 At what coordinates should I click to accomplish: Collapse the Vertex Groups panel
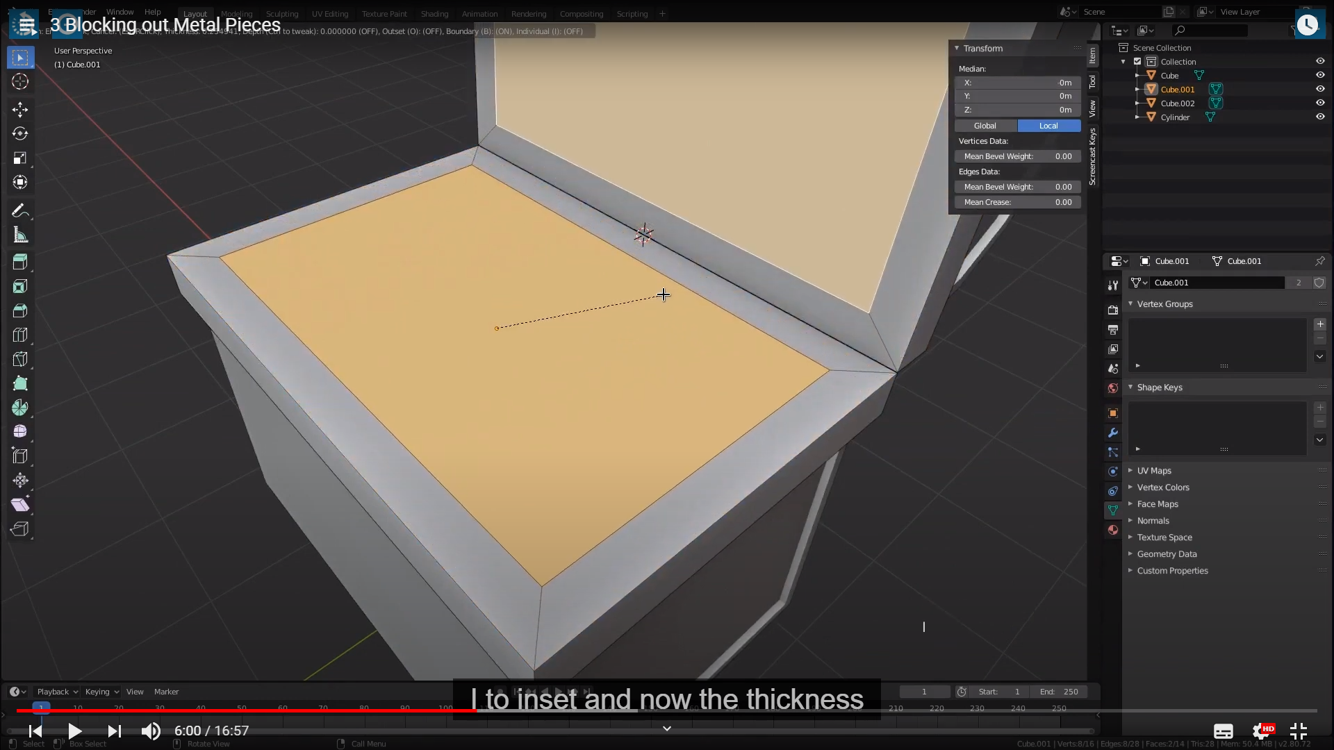tap(1164, 304)
